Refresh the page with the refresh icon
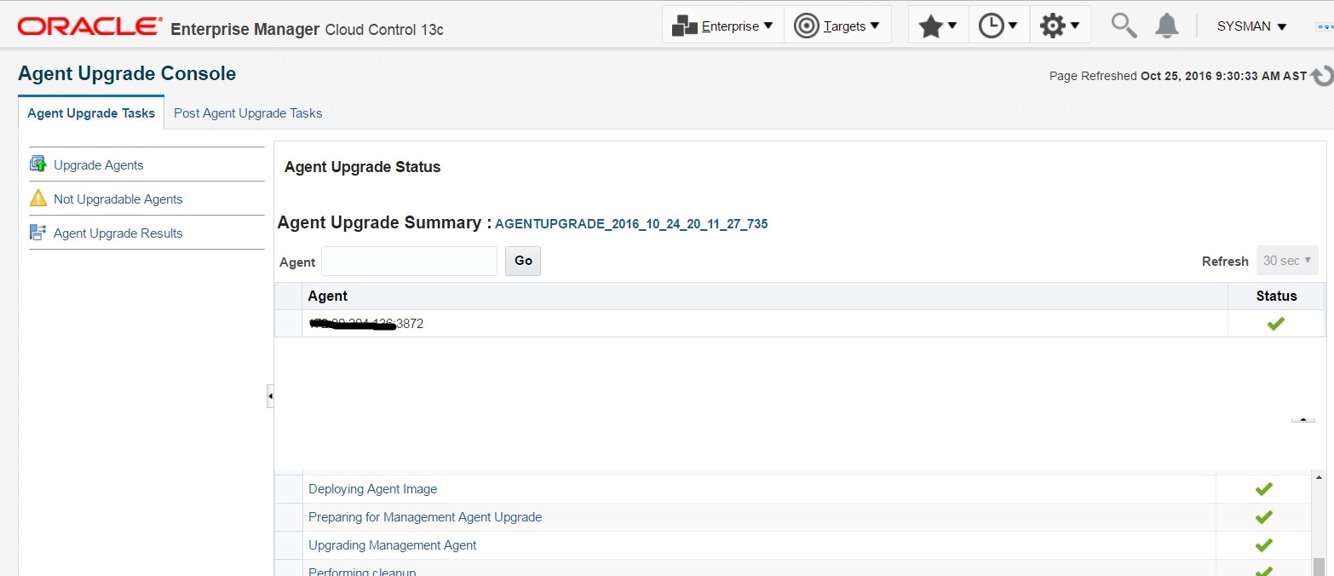Image resolution: width=1334 pixels, height=576 pixels. coord(1322,76)
